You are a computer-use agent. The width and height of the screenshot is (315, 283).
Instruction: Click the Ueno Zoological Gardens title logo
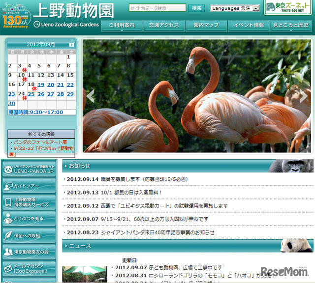coord(73,15)
